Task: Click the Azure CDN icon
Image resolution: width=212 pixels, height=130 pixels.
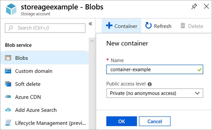Action: (8, 97)
